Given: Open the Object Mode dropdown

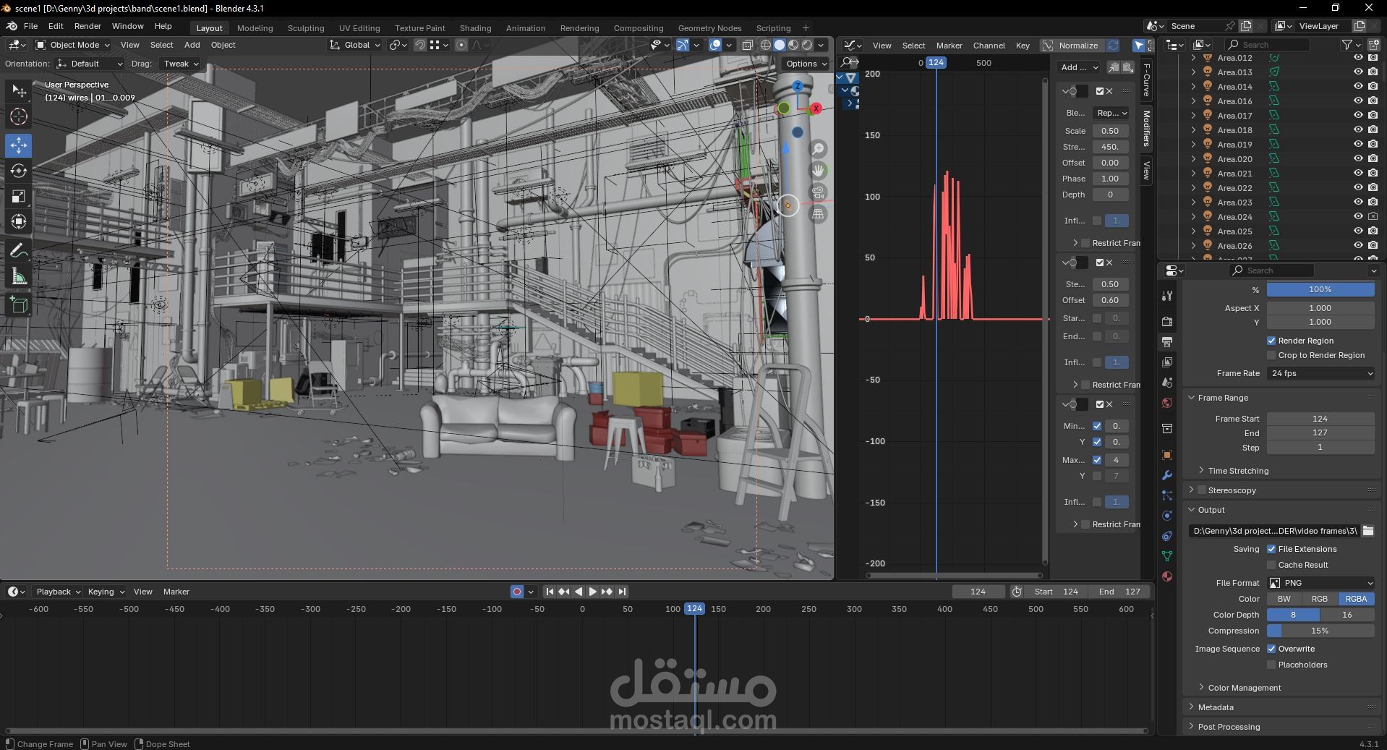Looking at the screenshot, I should point(72,45).
